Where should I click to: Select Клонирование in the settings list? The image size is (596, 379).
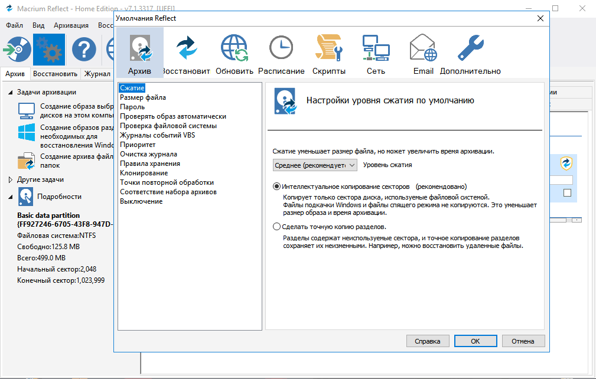pos(144,173)
